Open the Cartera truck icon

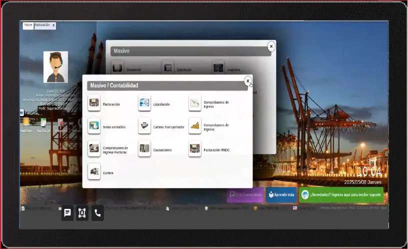tap(94, 171)
